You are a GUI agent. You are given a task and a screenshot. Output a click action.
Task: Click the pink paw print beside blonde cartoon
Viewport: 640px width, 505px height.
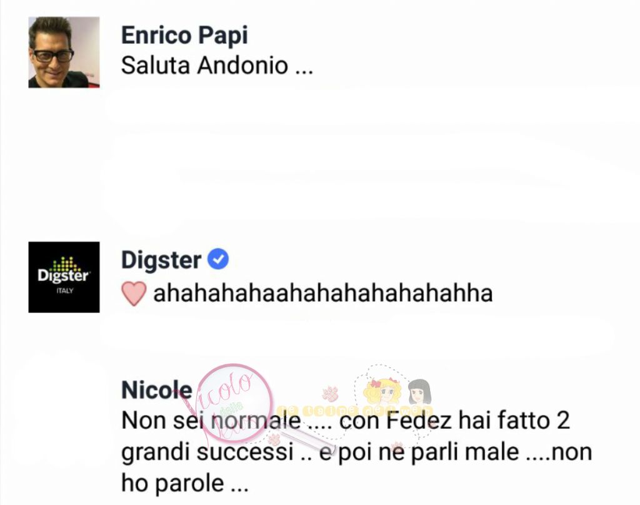click(x=330, y=393)
